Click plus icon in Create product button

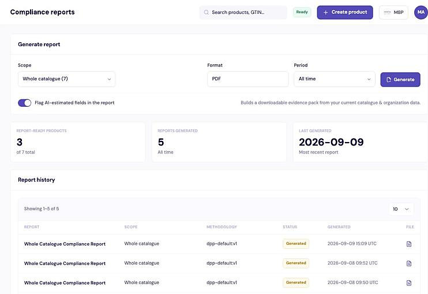coord(325,12)
